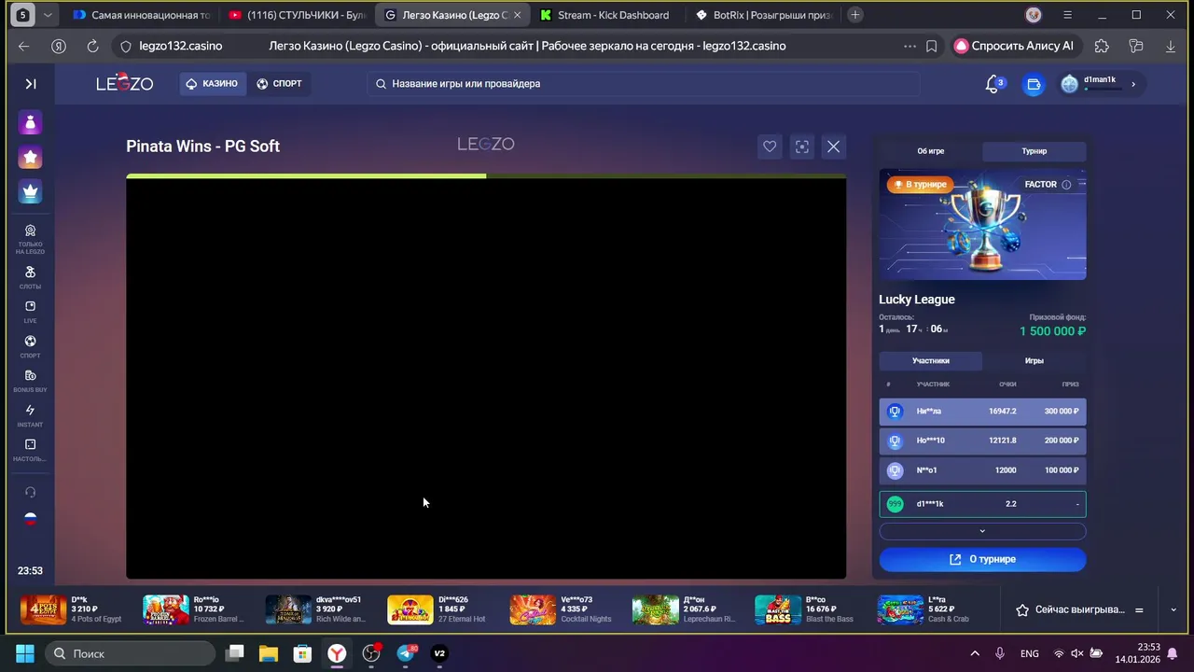1194x672 pixels.
Task: Open browser extensions puzzle icon
Action: pos(1102,46)
